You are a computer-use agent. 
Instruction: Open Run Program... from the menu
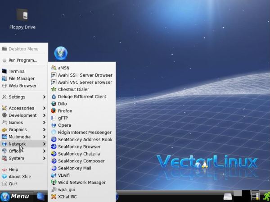point(24,60)
